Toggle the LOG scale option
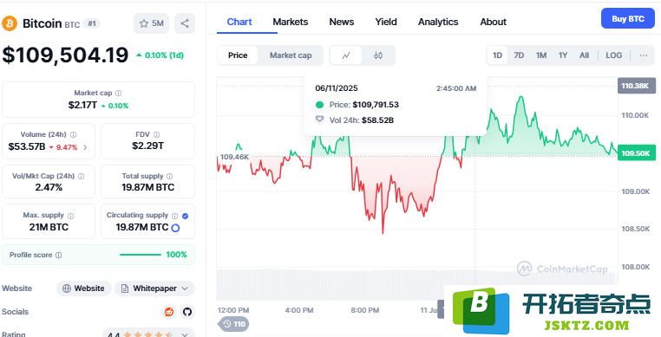Image resolution: width=661 pixels, height=337 pixels. 614,55
